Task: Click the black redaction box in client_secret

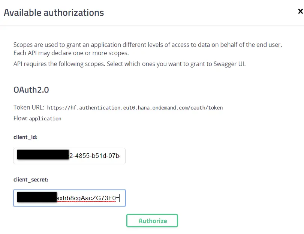Action: [37, 197]
